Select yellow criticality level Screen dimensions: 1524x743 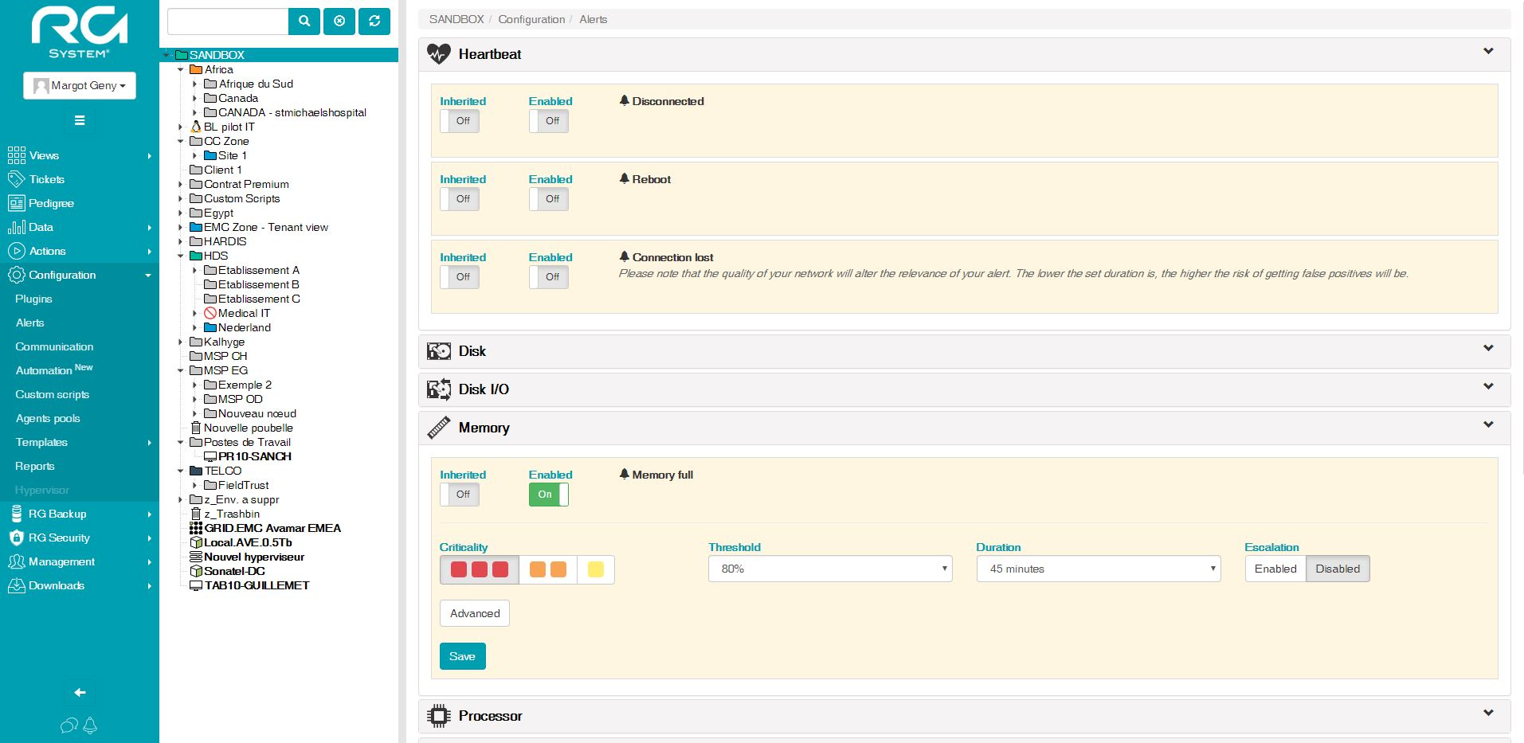(x=595, y=569)
